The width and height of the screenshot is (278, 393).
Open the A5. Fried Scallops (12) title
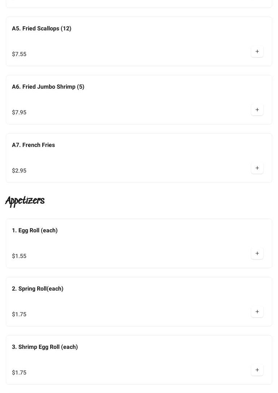point(42,29)
